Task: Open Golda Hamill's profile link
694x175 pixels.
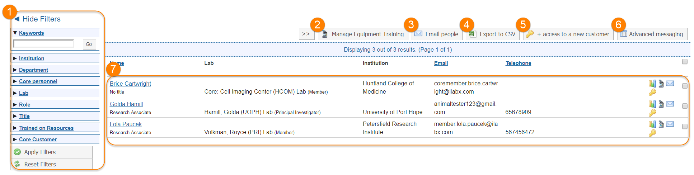Action: (126, 104)
